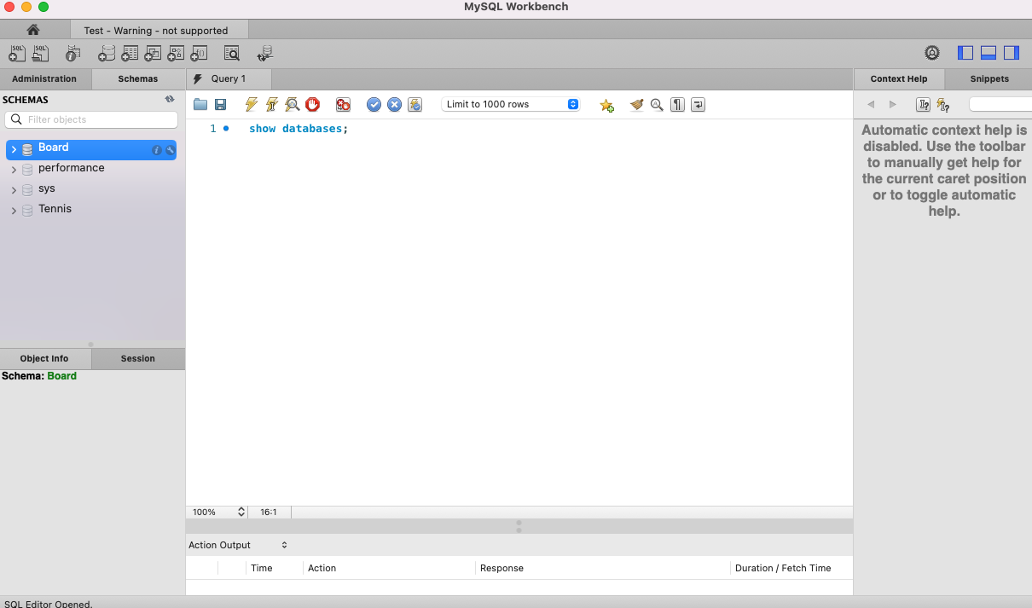The width and height of the screenshot is (1032, 608).
Task: Toggle the right sidebar panel
Action: click(x=1012, y=53)
